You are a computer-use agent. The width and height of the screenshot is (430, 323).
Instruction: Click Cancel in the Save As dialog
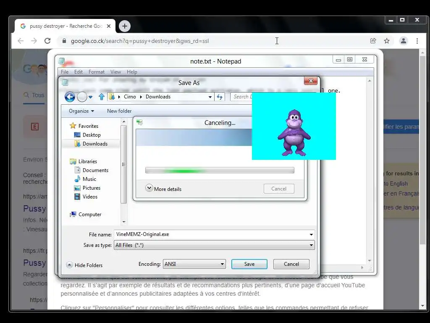pyautogui.click(x=291, y=264)
